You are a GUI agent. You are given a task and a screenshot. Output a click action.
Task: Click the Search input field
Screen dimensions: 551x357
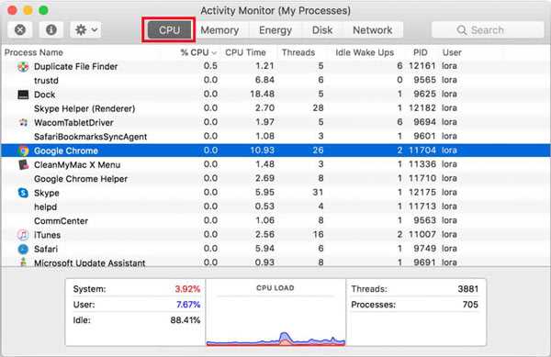488,30
